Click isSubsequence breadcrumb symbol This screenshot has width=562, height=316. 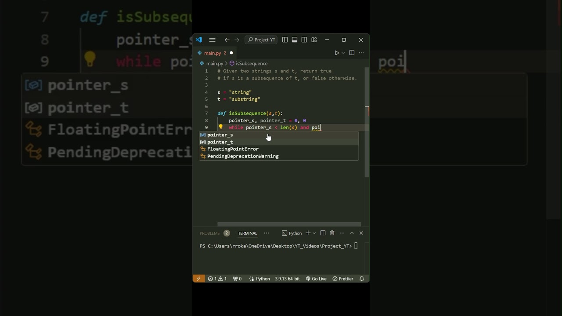tap(252, 64)
